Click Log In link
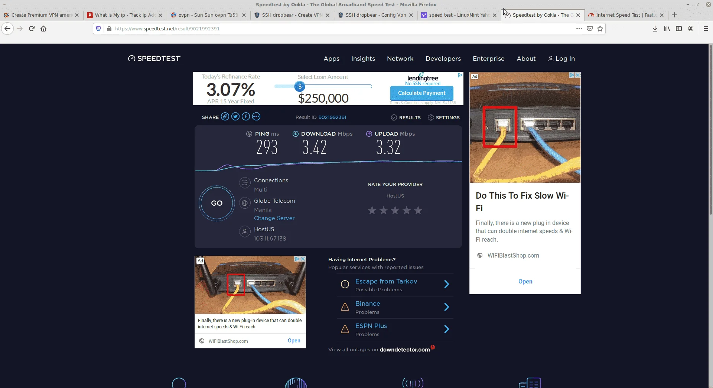The image size is (713, 388). pos(561,59)
